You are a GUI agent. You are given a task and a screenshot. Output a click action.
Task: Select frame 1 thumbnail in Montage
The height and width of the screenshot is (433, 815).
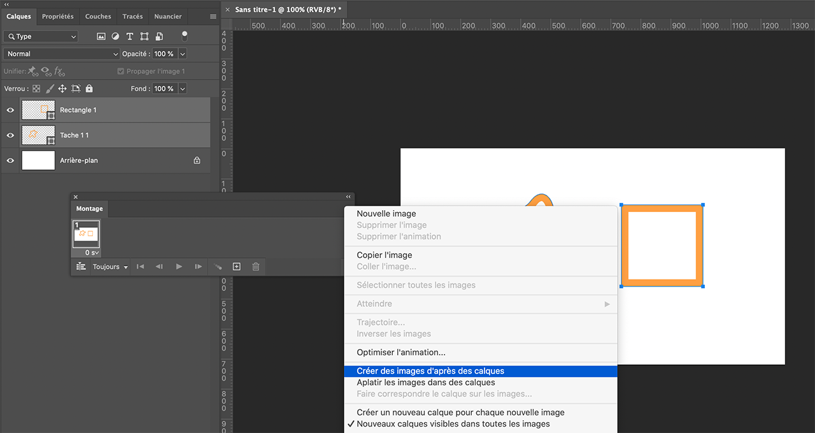[x=86, y=234]
